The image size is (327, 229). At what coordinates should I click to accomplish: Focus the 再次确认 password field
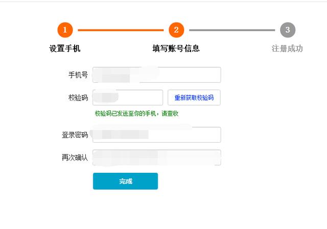[x=157, y=157]
